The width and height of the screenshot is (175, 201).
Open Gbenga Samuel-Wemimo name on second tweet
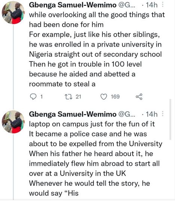[x=73, y=114]
